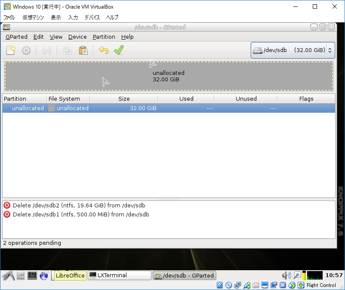Open the /dev/sdb device selector dropdown
The width and height of the screenshot is (345, 290).
293,50
